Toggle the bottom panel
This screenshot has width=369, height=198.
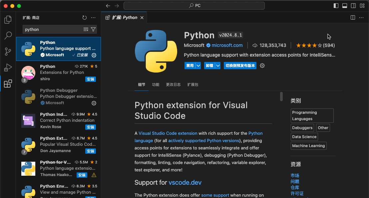pyautogui.click(x=345, y=6)
